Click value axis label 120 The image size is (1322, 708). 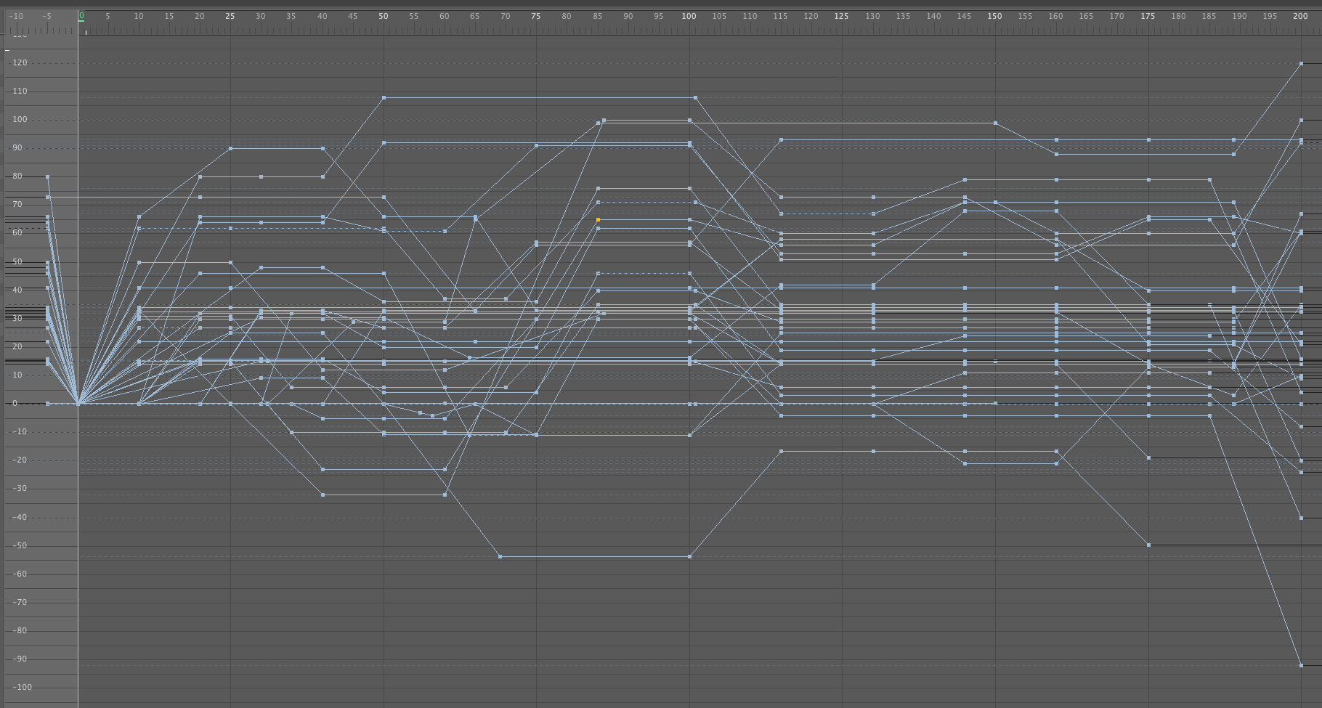click(x=20, y=63)
